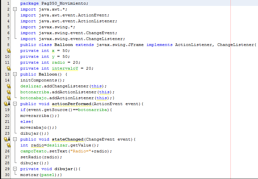Click the 'implements' keyword in line 8

(160, 45)
